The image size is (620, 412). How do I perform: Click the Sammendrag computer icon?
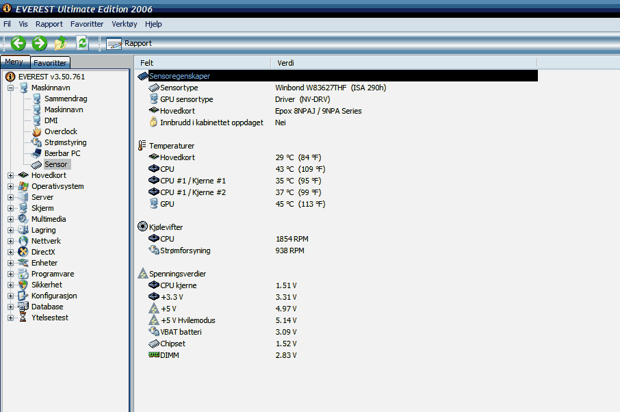click(37, 99)
